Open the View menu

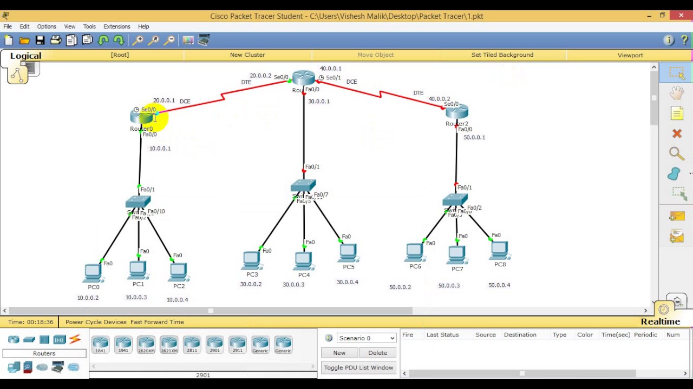(70, 26)
